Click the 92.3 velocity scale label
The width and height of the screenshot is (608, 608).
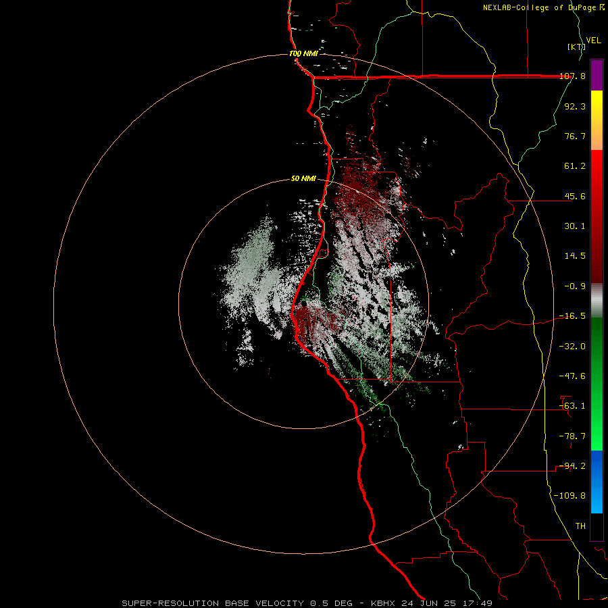575,106
